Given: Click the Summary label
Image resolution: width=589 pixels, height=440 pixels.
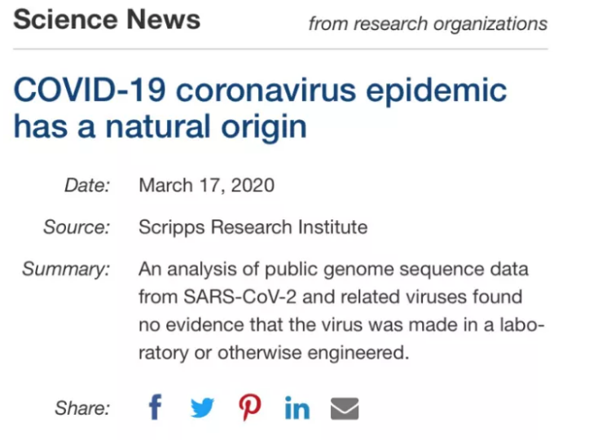Looking at the screenshot, I should coord(65,269).
